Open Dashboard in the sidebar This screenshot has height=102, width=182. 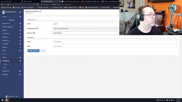coord(6,24)
